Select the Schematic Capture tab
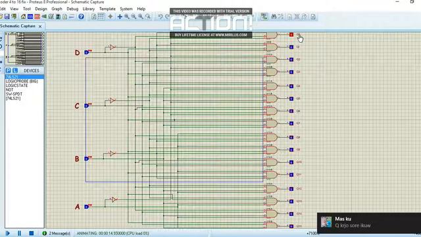Viewport: 421px width, 237px height. (x=18, y=26)
